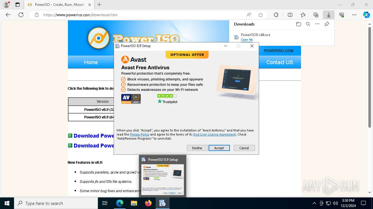Click PowerISO8-x64.exe file icon
This screenshot has width=373, height=209.
[236, 37]
